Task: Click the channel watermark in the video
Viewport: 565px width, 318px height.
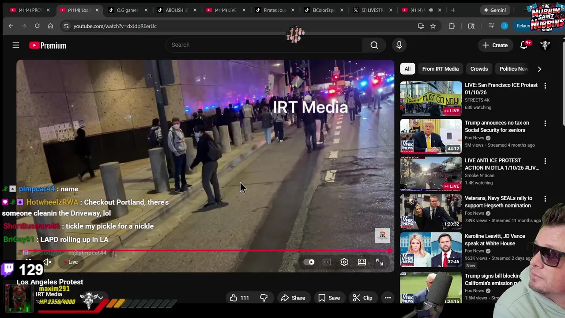Action: pyautogui.click(x=382, y=235)
